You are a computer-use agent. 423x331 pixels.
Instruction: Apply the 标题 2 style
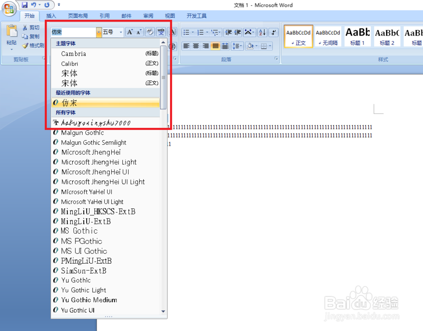(387, 36)
